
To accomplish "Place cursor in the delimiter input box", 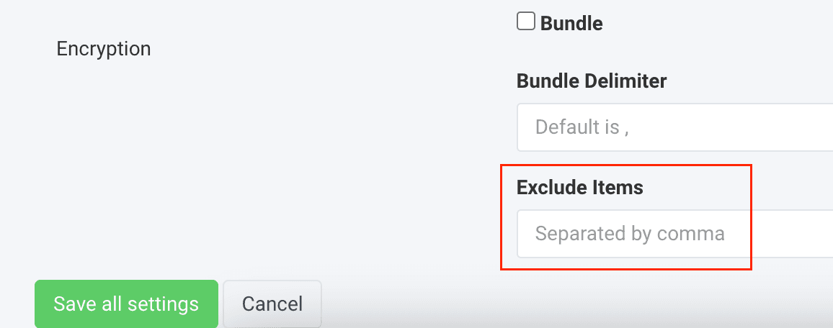I will [x=674, y=128].
